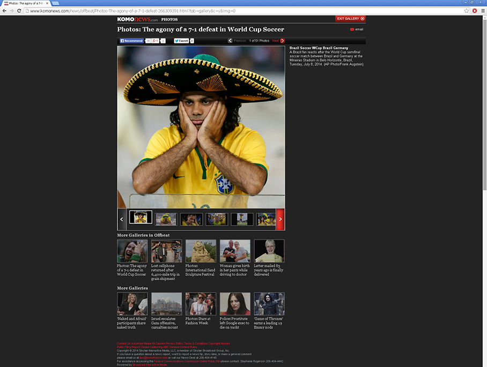
Task: Open the 'Letter mailed 83 years ago' gallery image
Action: click(x=269, y=251)
